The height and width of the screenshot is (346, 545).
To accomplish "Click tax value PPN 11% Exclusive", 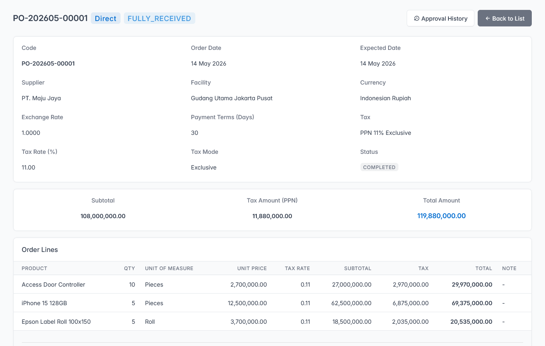I will (386, 133).
